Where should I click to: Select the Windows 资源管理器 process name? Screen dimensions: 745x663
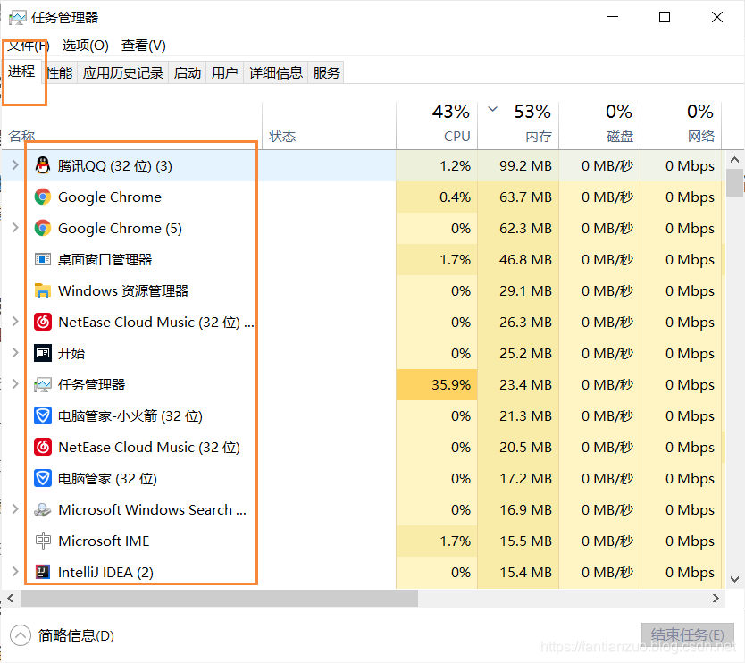click(x=123, y=291)
